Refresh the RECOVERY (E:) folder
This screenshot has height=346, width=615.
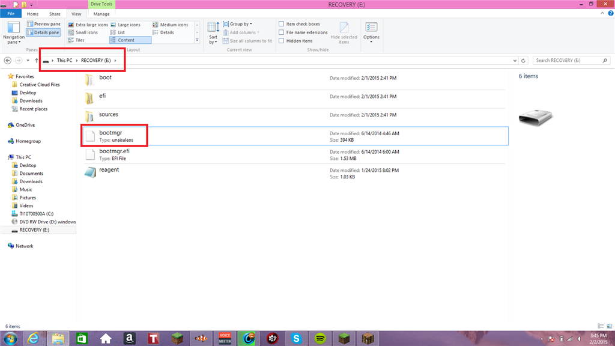(x=523, y=61)
